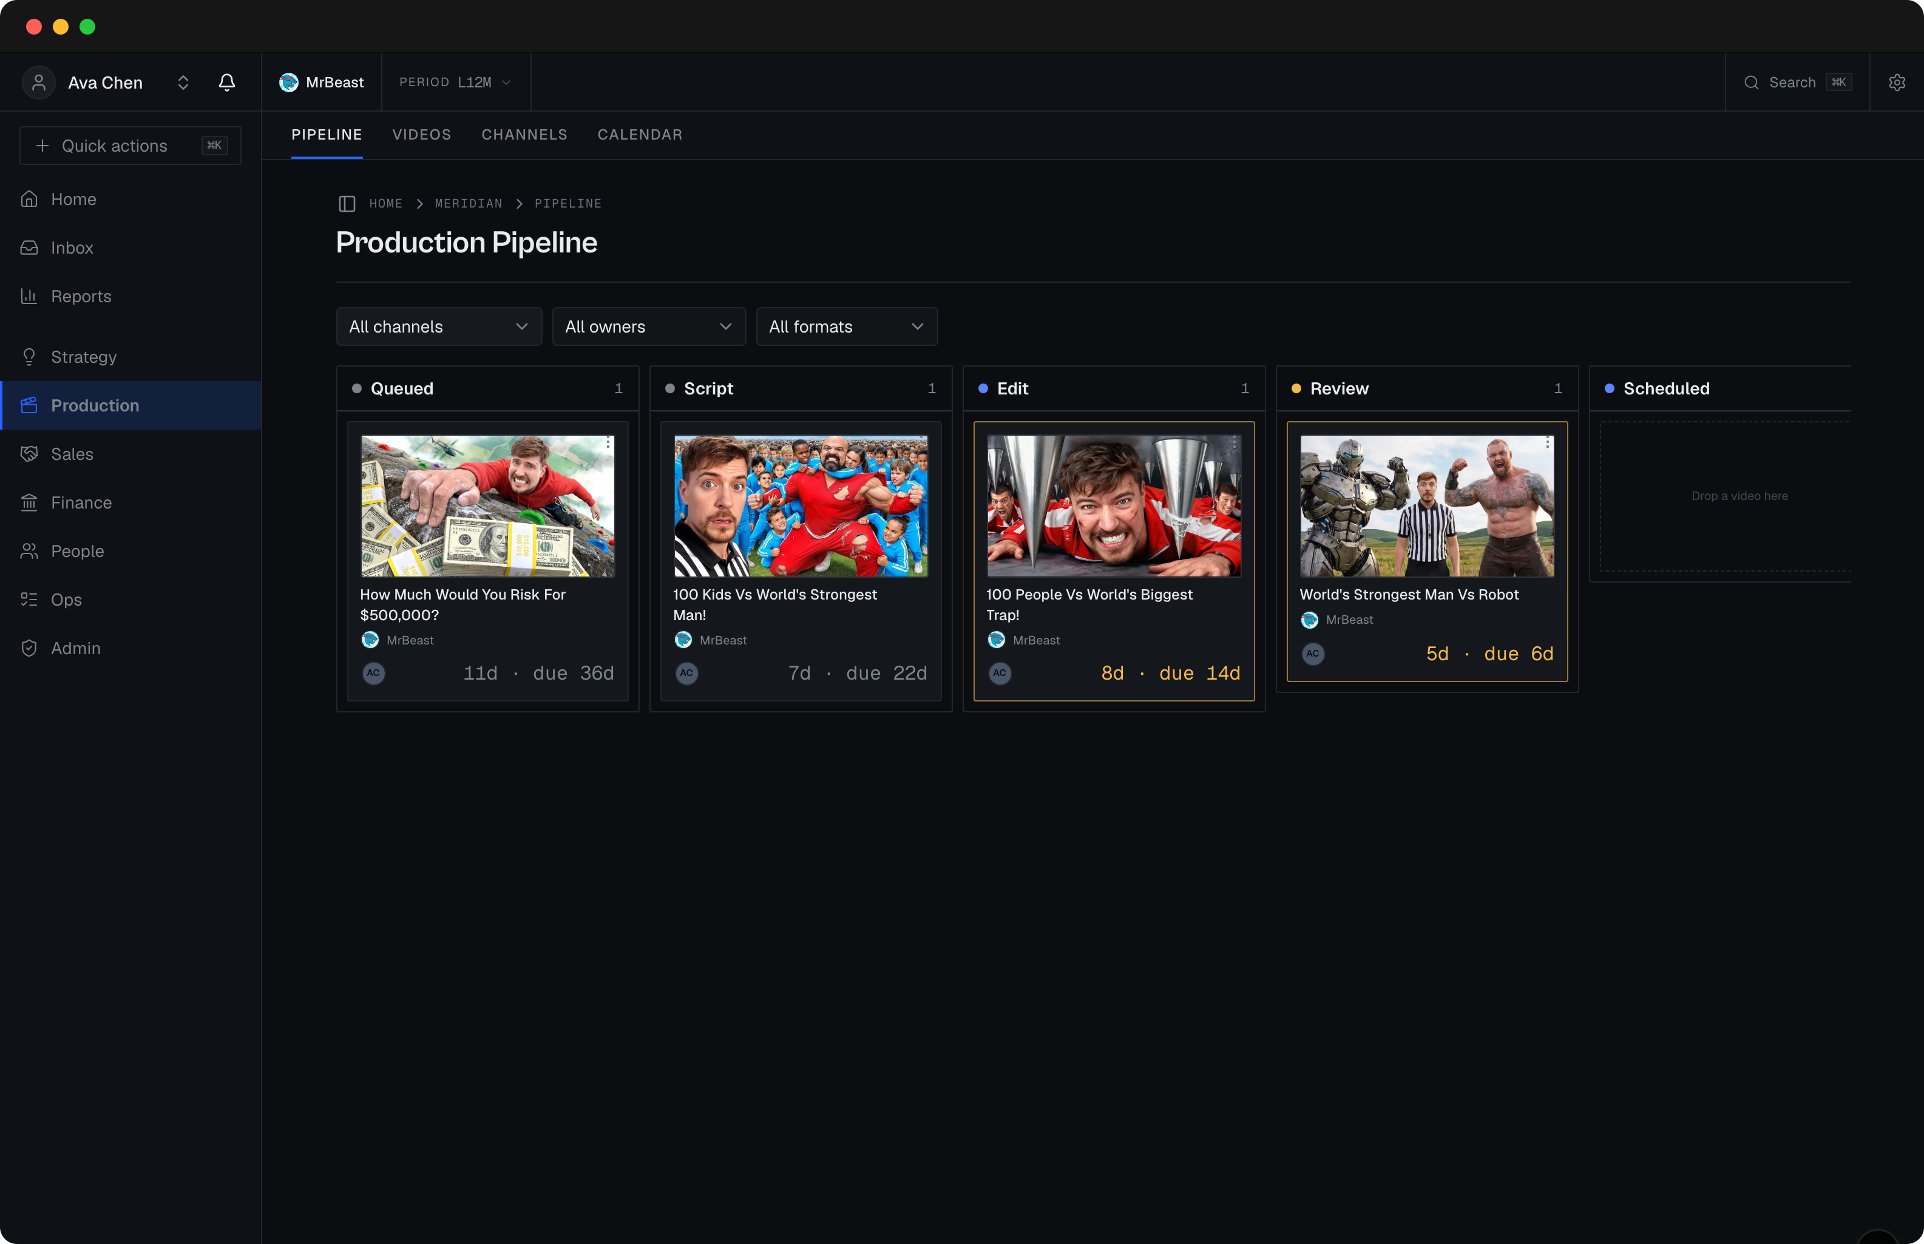Open How Much Would You Risk thumbnail
The image size is (1924, 1244).
(487, 505)
